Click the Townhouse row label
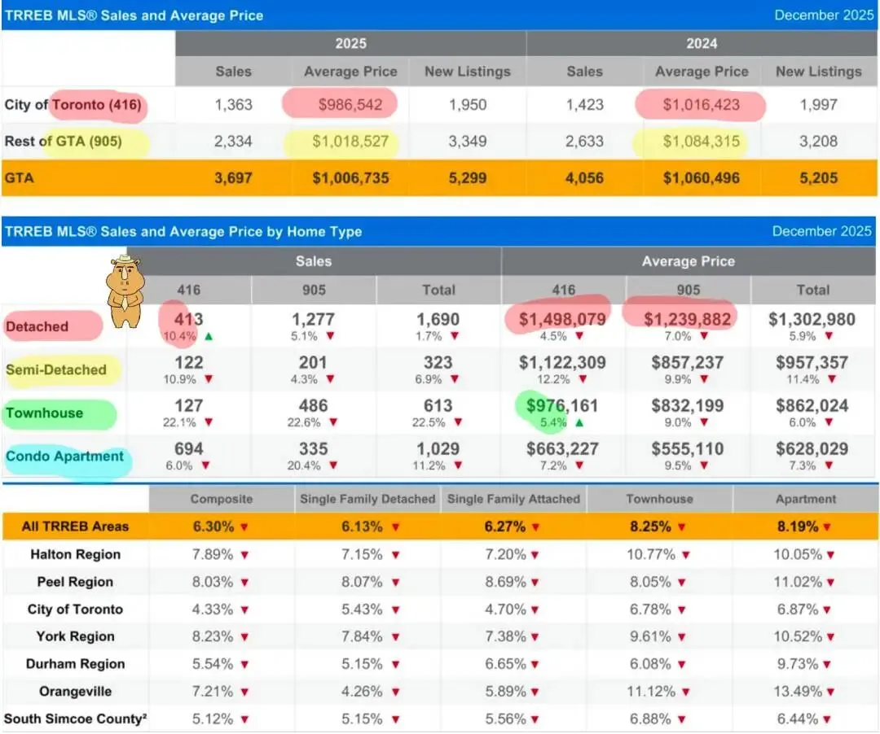This screenshot has width=880, height=734. pos(44,413)
